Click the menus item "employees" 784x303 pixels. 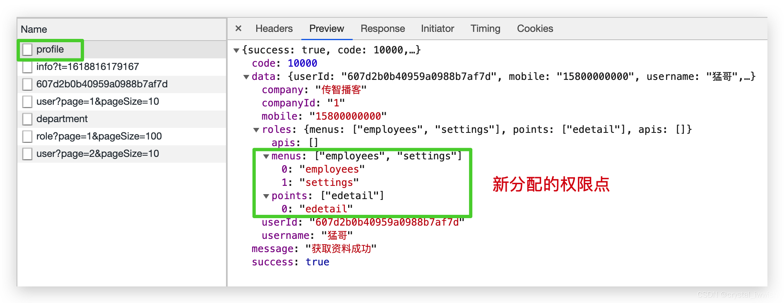(332, 169)
